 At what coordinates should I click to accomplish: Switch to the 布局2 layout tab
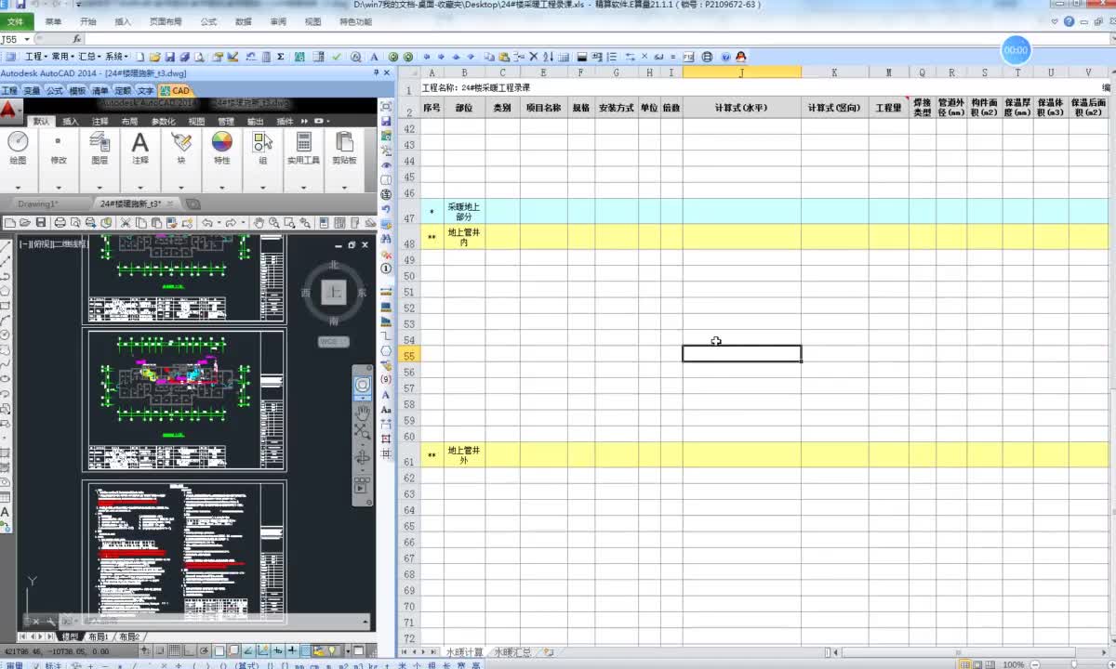(128, 636)
